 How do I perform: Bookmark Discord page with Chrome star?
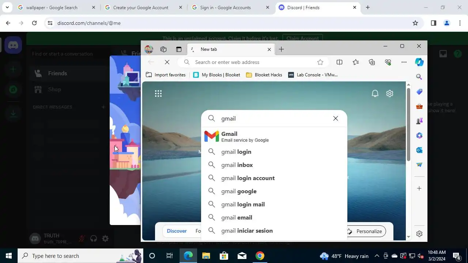coord(415,23)
